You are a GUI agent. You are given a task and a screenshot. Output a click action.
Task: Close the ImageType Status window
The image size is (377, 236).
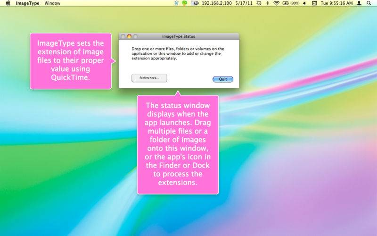pos(123,36)
